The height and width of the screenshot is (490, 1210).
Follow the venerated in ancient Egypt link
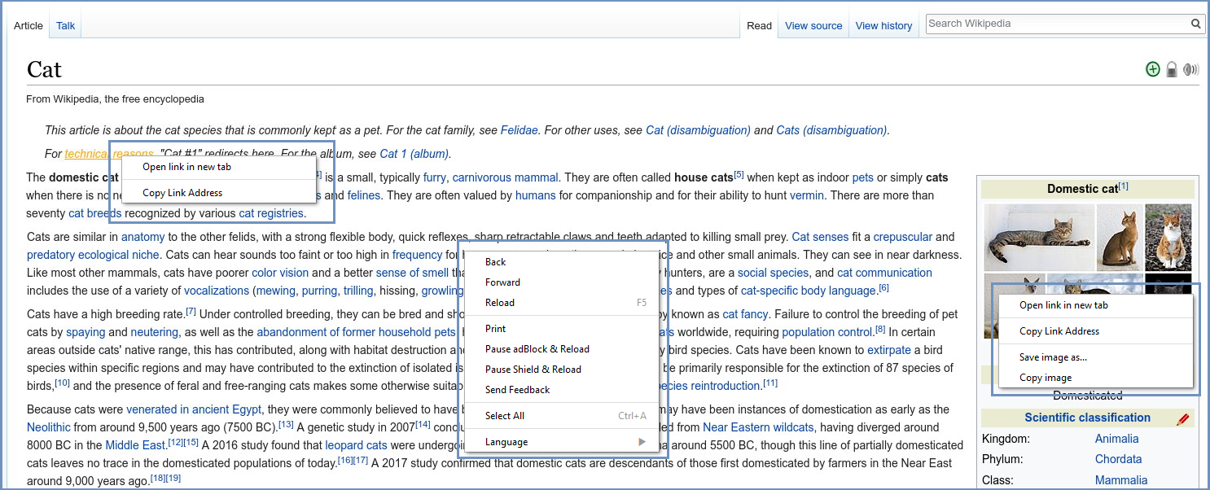coord(194,409)
